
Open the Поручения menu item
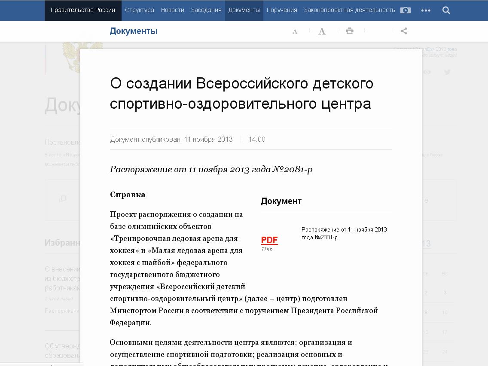pyautogui.click(x=282, y=10)
